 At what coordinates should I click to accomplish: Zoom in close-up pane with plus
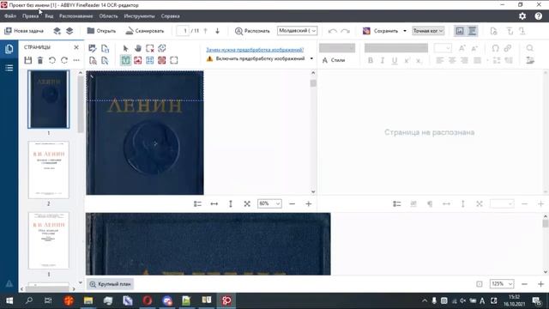pos(540,284)
